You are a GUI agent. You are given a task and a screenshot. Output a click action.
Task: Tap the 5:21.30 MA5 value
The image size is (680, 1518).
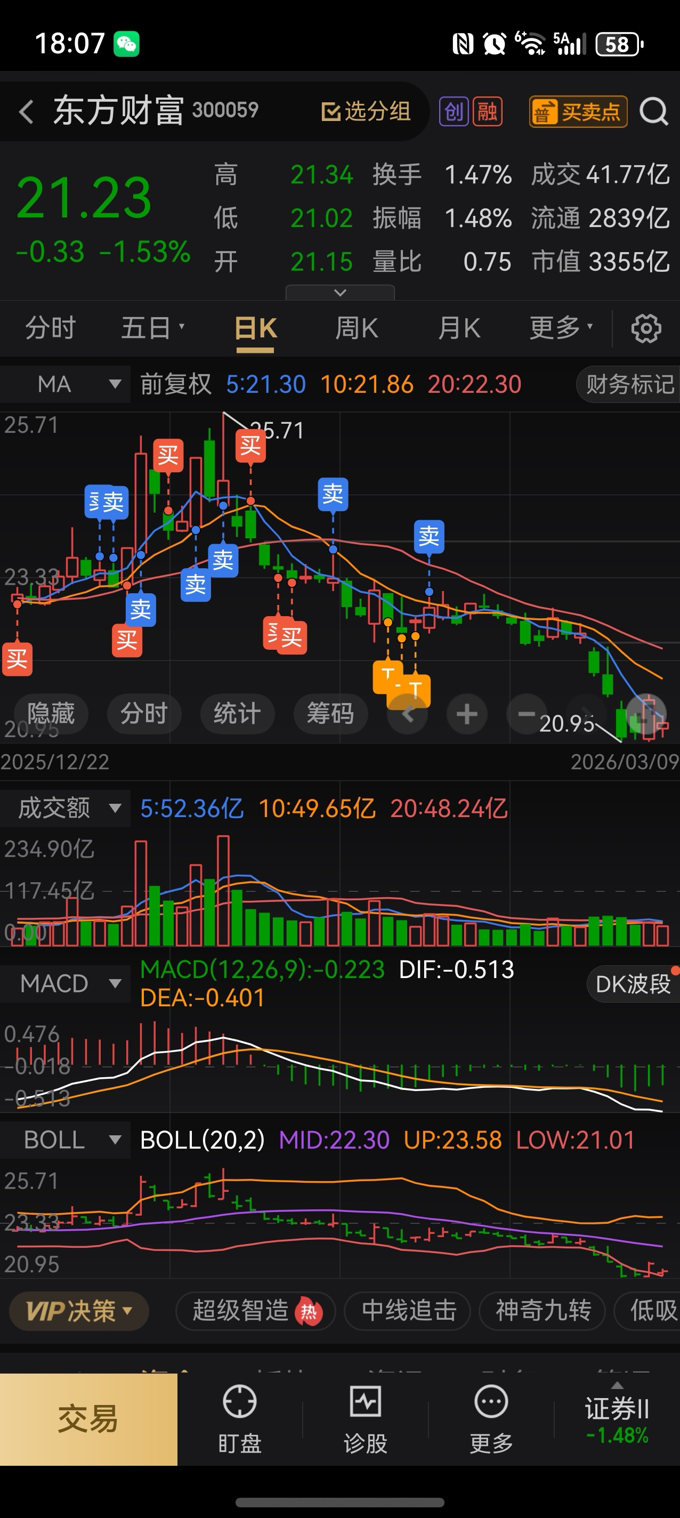[x=266, y=384]
